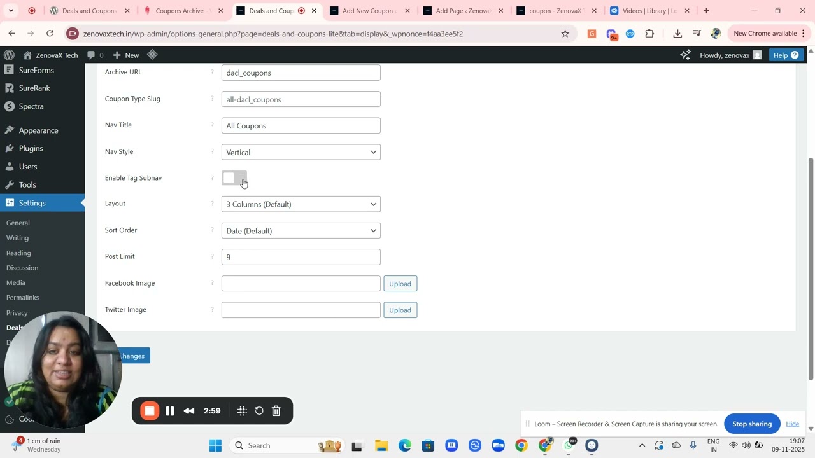Toggle the Enable Tag Subnav switch
This screenshot has width=815, height=458.
pos(234,178)
